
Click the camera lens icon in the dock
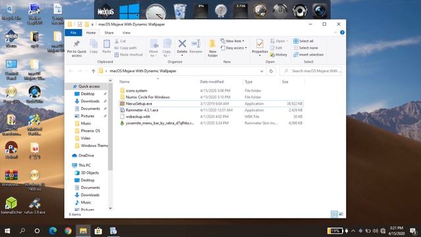tap(320, 11)
